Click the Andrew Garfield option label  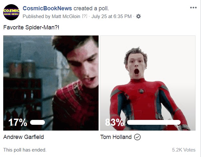tap(24, 137)
